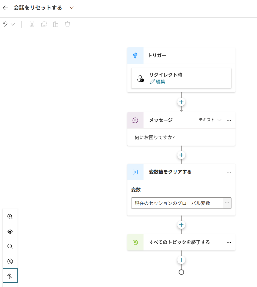Add node below the メッセージ card
Viewport: 257px width, 287px height.
[181, 155]
